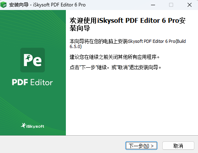Click the text 点击"下一步"继续，或"取消"退出安装向导
Viewport: 198px width, 153px height.
pos(115,67)
